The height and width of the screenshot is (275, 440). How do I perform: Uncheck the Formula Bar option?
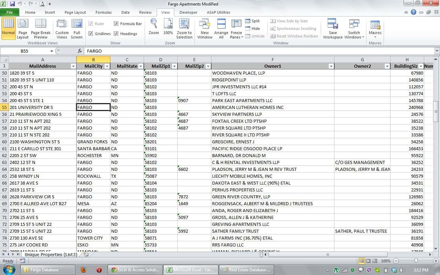pos(116,24)
